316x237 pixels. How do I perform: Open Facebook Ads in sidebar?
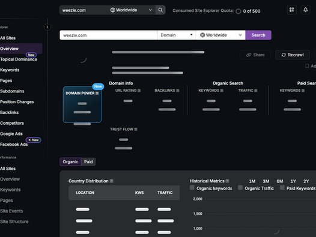[14, 145]
